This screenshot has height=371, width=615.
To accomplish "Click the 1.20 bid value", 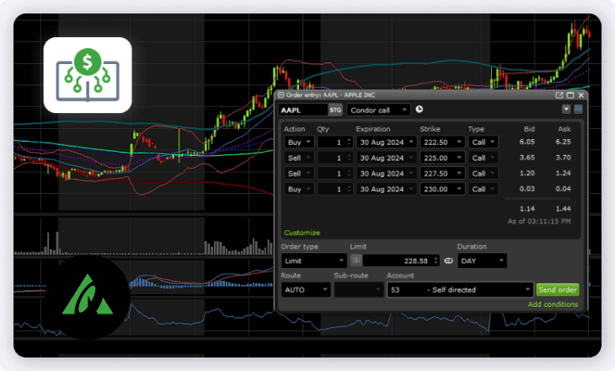I will point(527,173).
